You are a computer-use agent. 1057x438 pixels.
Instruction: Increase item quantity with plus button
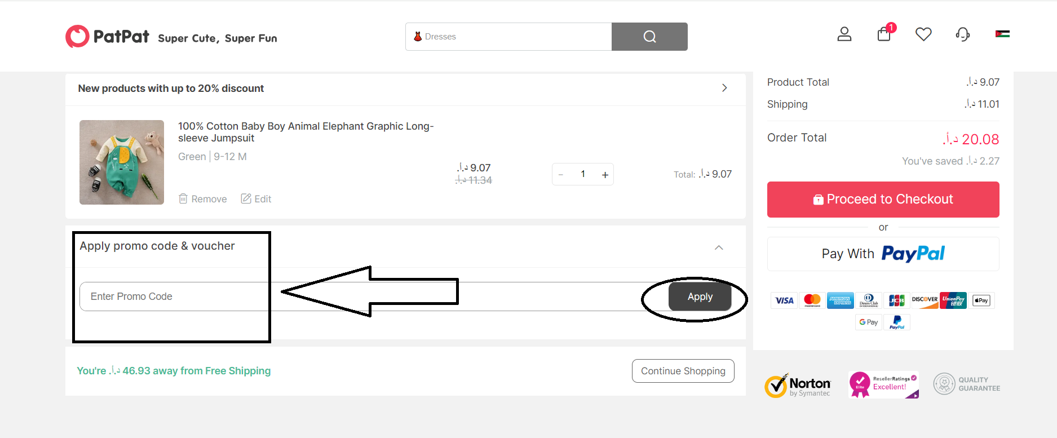click(x=605, y=175)
